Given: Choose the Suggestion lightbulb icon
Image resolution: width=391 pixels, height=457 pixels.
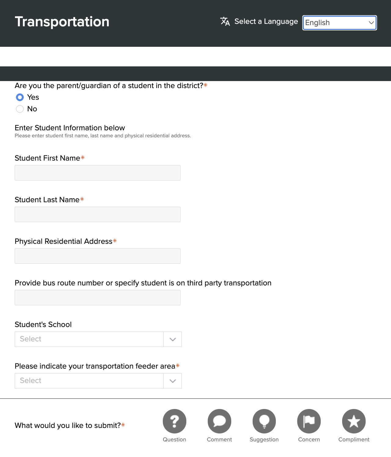Looking at the screenshot, I should tap(264, 421).
